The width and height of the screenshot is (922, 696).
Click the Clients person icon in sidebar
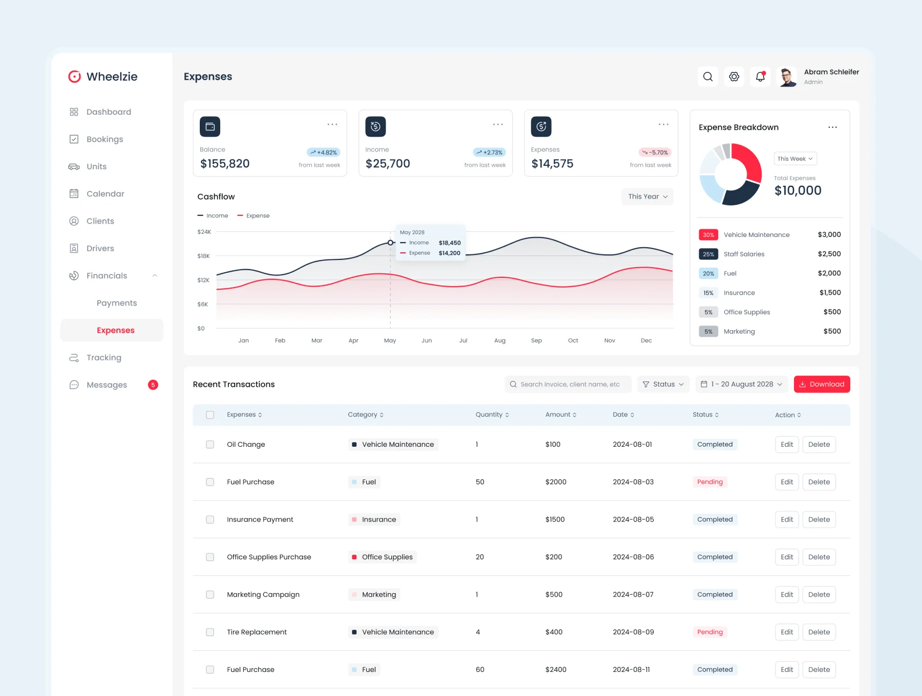pos(74,221)
